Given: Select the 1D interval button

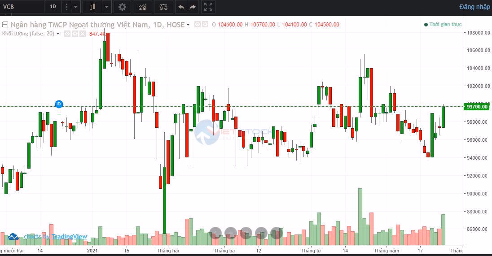Looking at the screenshot, I should [x=53, y=7].
